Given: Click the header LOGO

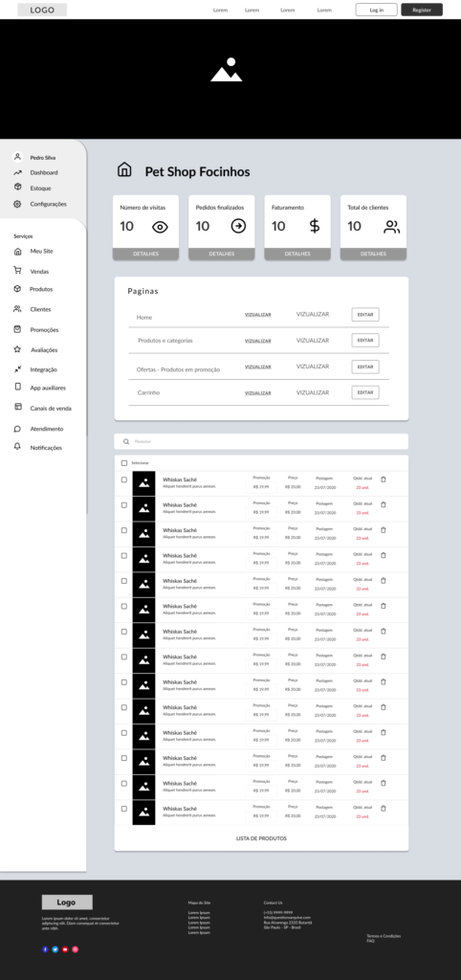Looking at the screenshot, I should pyautogui.click(x=42, y=10).
